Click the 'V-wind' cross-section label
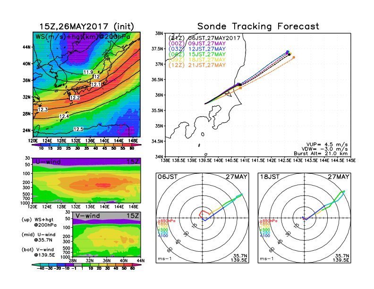 click(87, 216)
